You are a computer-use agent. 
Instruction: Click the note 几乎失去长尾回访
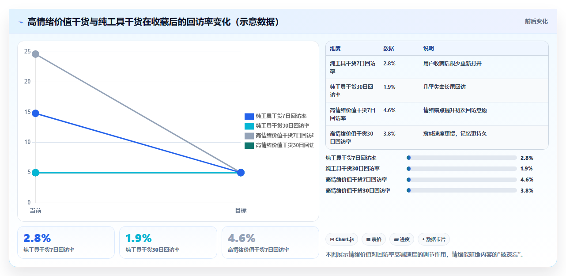(444, 87)
